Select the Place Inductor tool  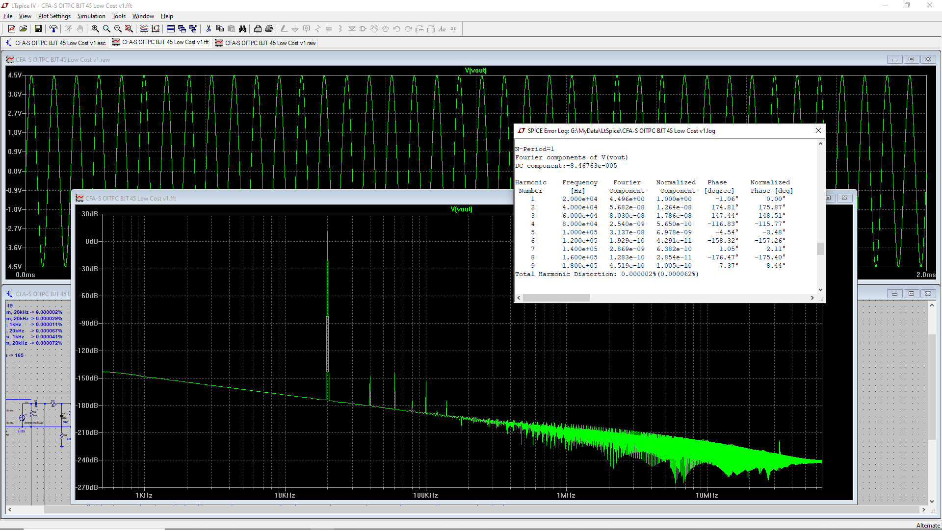click(x=340, y=29)
